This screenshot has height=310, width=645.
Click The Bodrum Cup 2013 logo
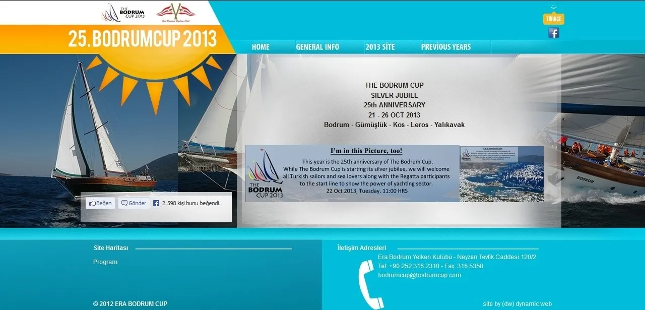[123, 12]
